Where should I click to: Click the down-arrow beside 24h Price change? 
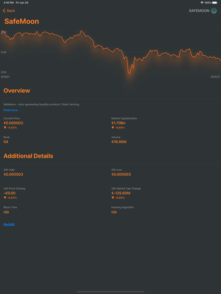click(x=4, y=198)
